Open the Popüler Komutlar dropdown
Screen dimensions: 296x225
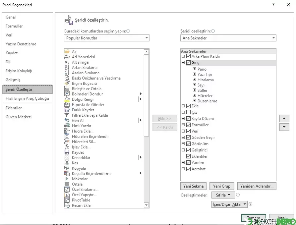click(x=107, y=38)
